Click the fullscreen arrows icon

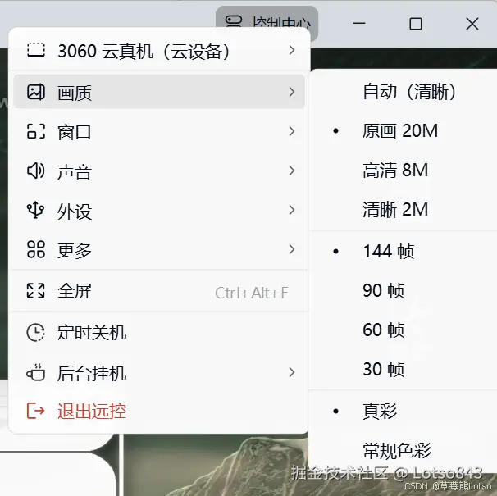(36, 290)
